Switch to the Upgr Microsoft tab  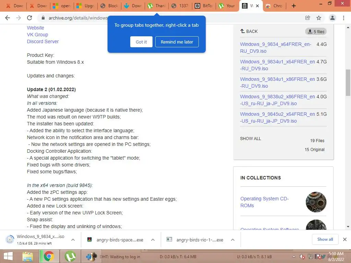pos(86,6)
